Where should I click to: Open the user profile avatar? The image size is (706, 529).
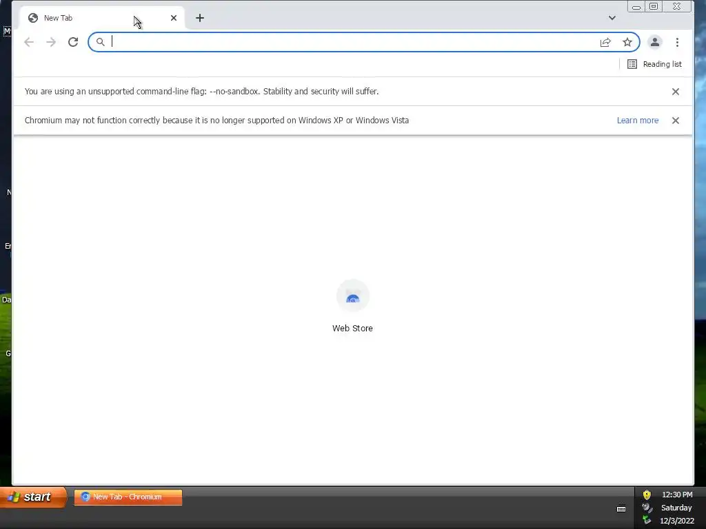(x=655, y=42)
